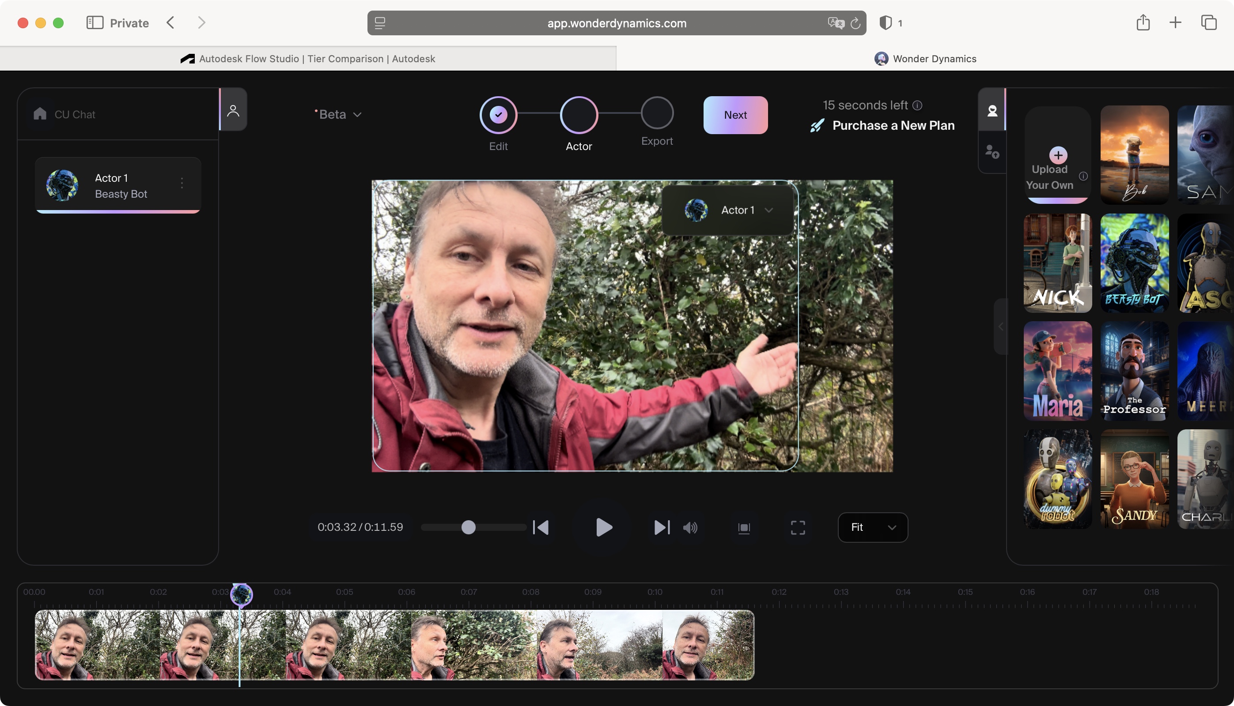
Task: Open the Fit zoom dropdown
Action: tap(872, 527)
